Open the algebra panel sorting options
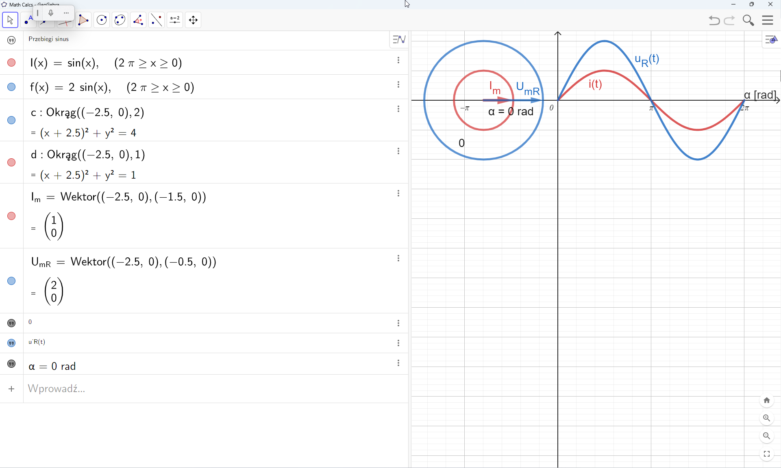The image size is (781, 468). tap(399, 39)
